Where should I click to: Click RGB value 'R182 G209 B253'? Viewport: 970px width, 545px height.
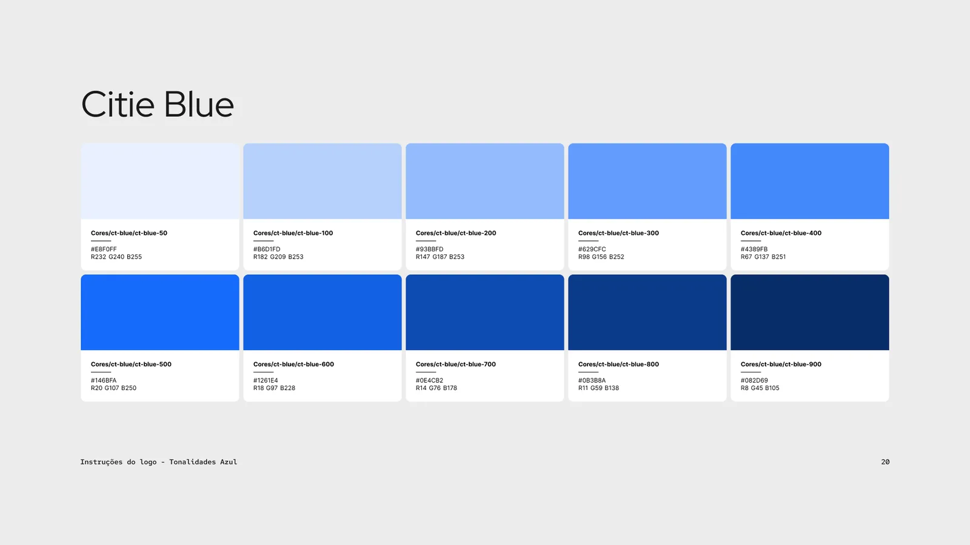[x=278, y=257]
